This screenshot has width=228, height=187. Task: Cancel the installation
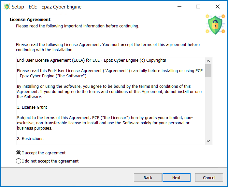pyautogui.click(x=209, y=178)
